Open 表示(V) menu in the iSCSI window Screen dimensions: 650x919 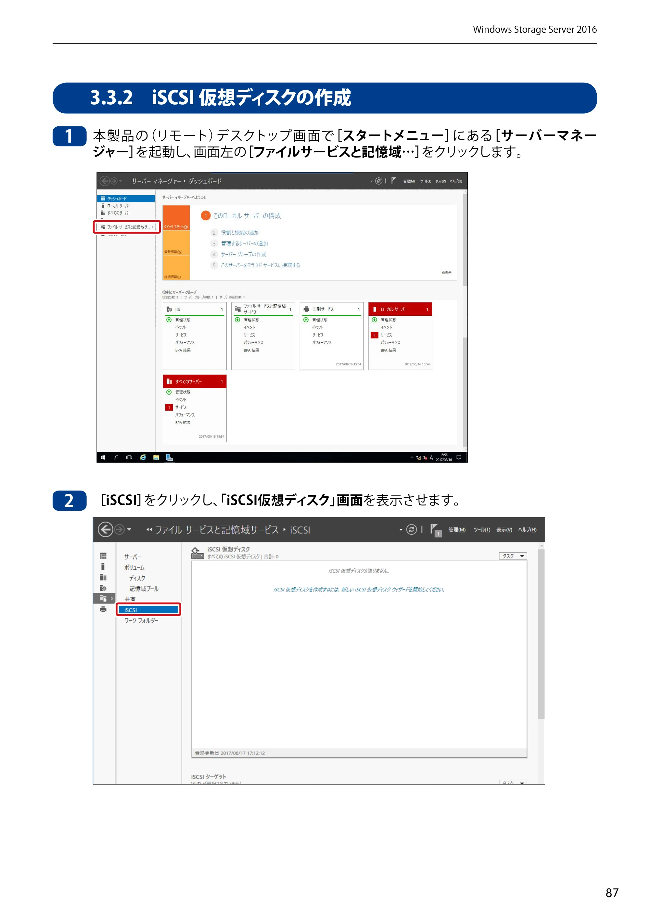pos(504,530)
